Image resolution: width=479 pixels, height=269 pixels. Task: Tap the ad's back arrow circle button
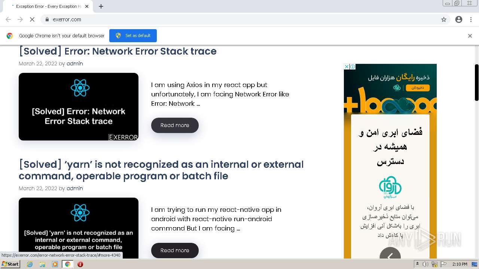390,253
